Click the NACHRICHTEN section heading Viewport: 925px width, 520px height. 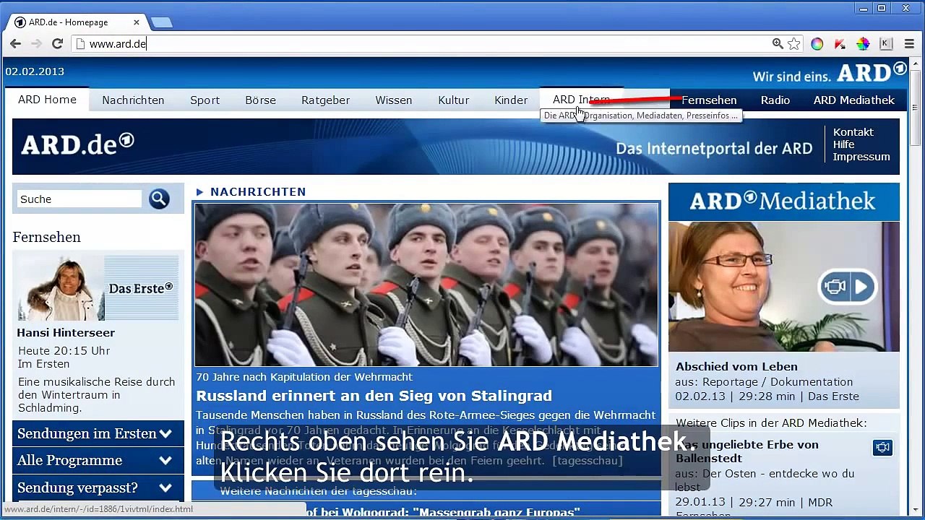click(258, 191)
